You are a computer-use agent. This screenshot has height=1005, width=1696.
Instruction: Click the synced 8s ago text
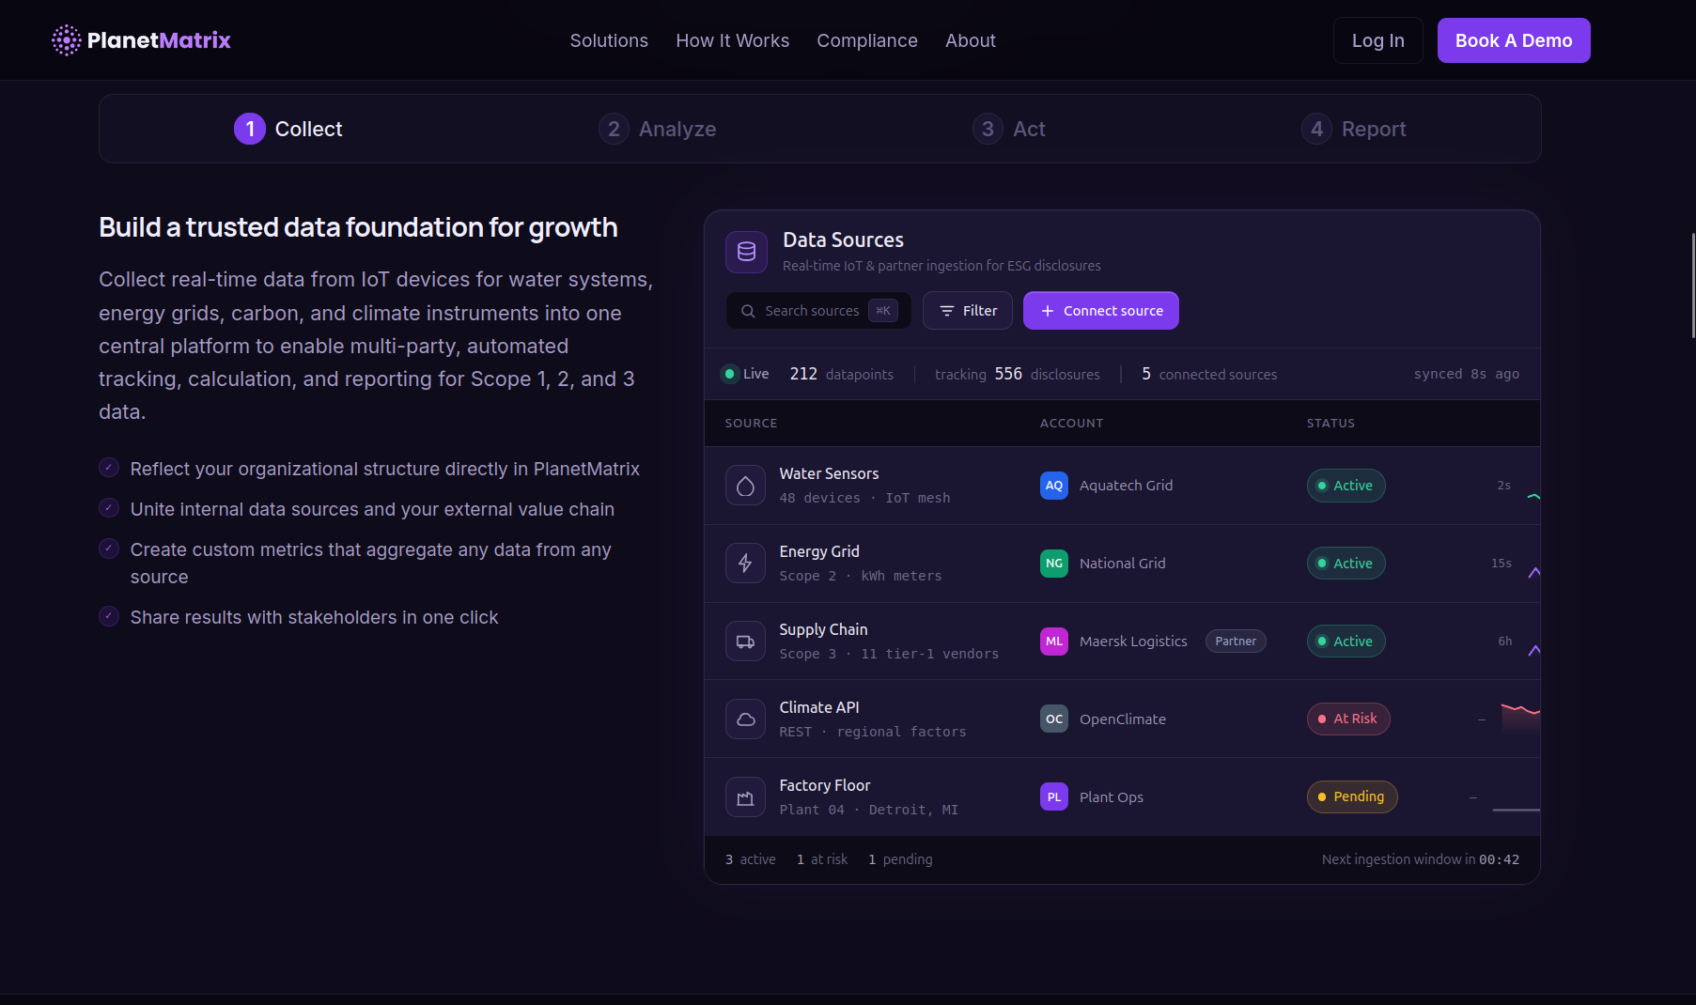click(x=1467, y=374)
